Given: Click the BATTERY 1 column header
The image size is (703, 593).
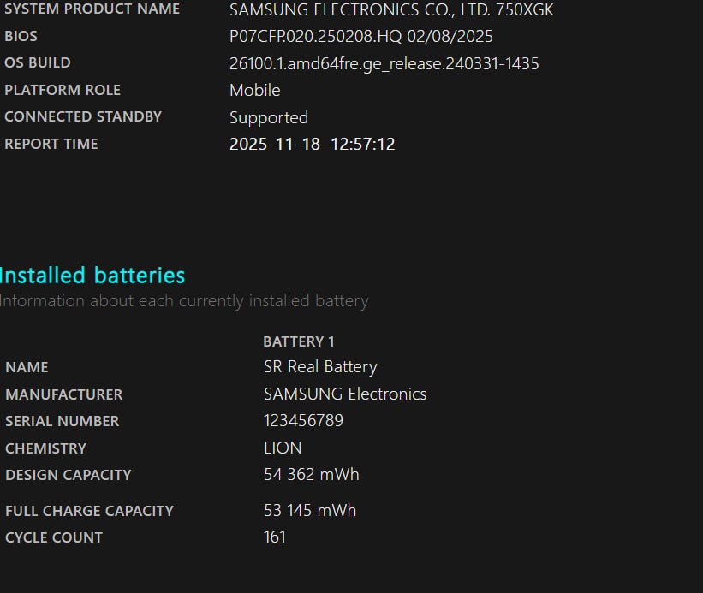Looking at the screenshot, I should [299, 341].
